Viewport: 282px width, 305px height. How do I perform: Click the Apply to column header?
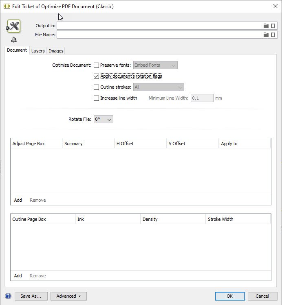245,144
